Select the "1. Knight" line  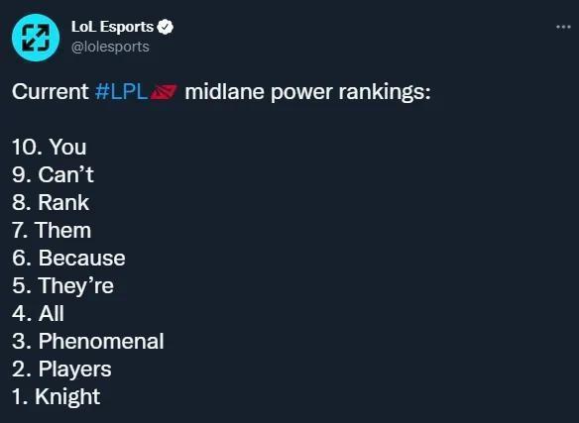coord(56,397)
